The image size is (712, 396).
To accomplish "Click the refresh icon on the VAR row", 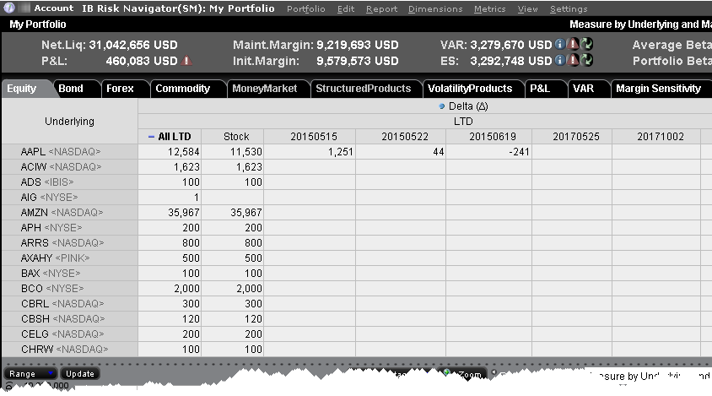I will click(x=586, y=44).
